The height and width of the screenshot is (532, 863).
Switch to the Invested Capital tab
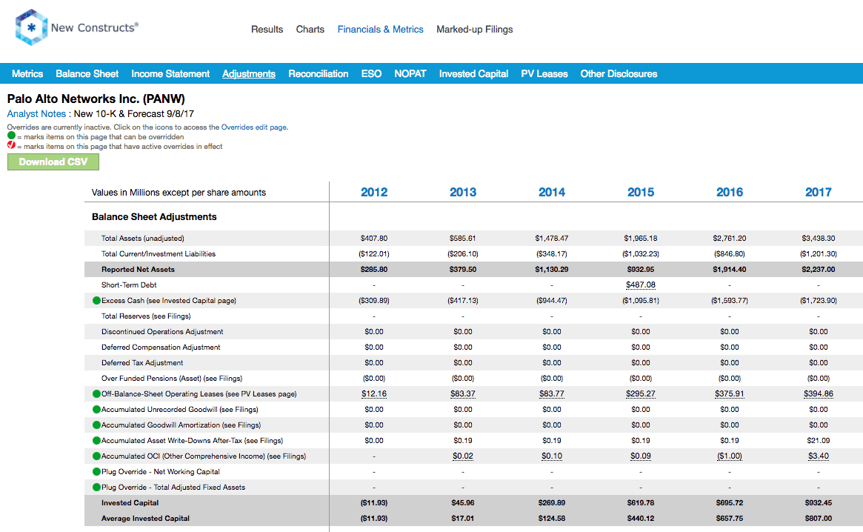click(x=473, y=74)
